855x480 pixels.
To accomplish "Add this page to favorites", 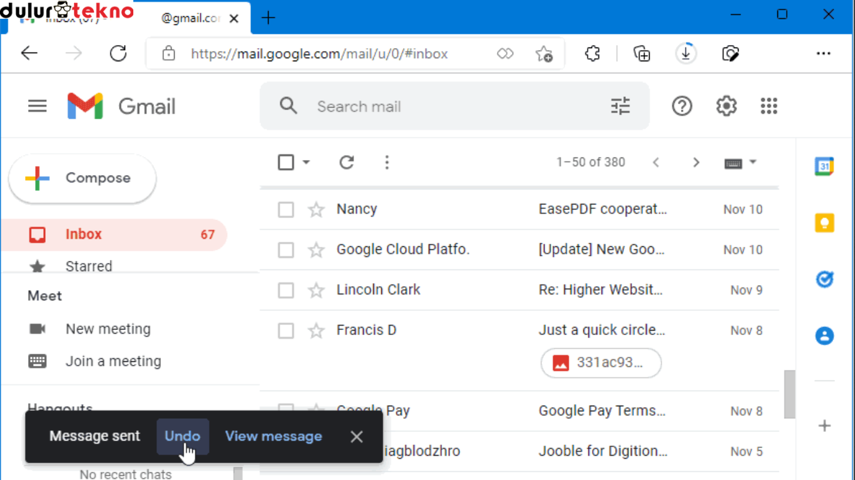I will point(544,54).
